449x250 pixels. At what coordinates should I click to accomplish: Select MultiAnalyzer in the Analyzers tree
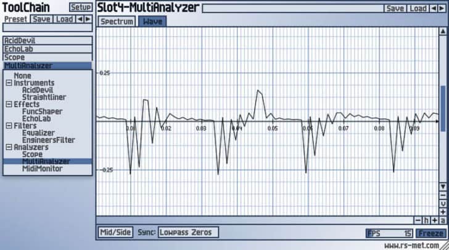click(x=47, y=161)
